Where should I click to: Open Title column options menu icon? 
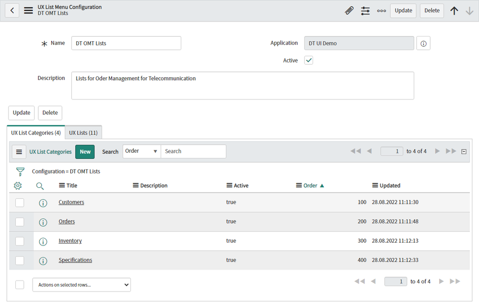click(62, 185)
